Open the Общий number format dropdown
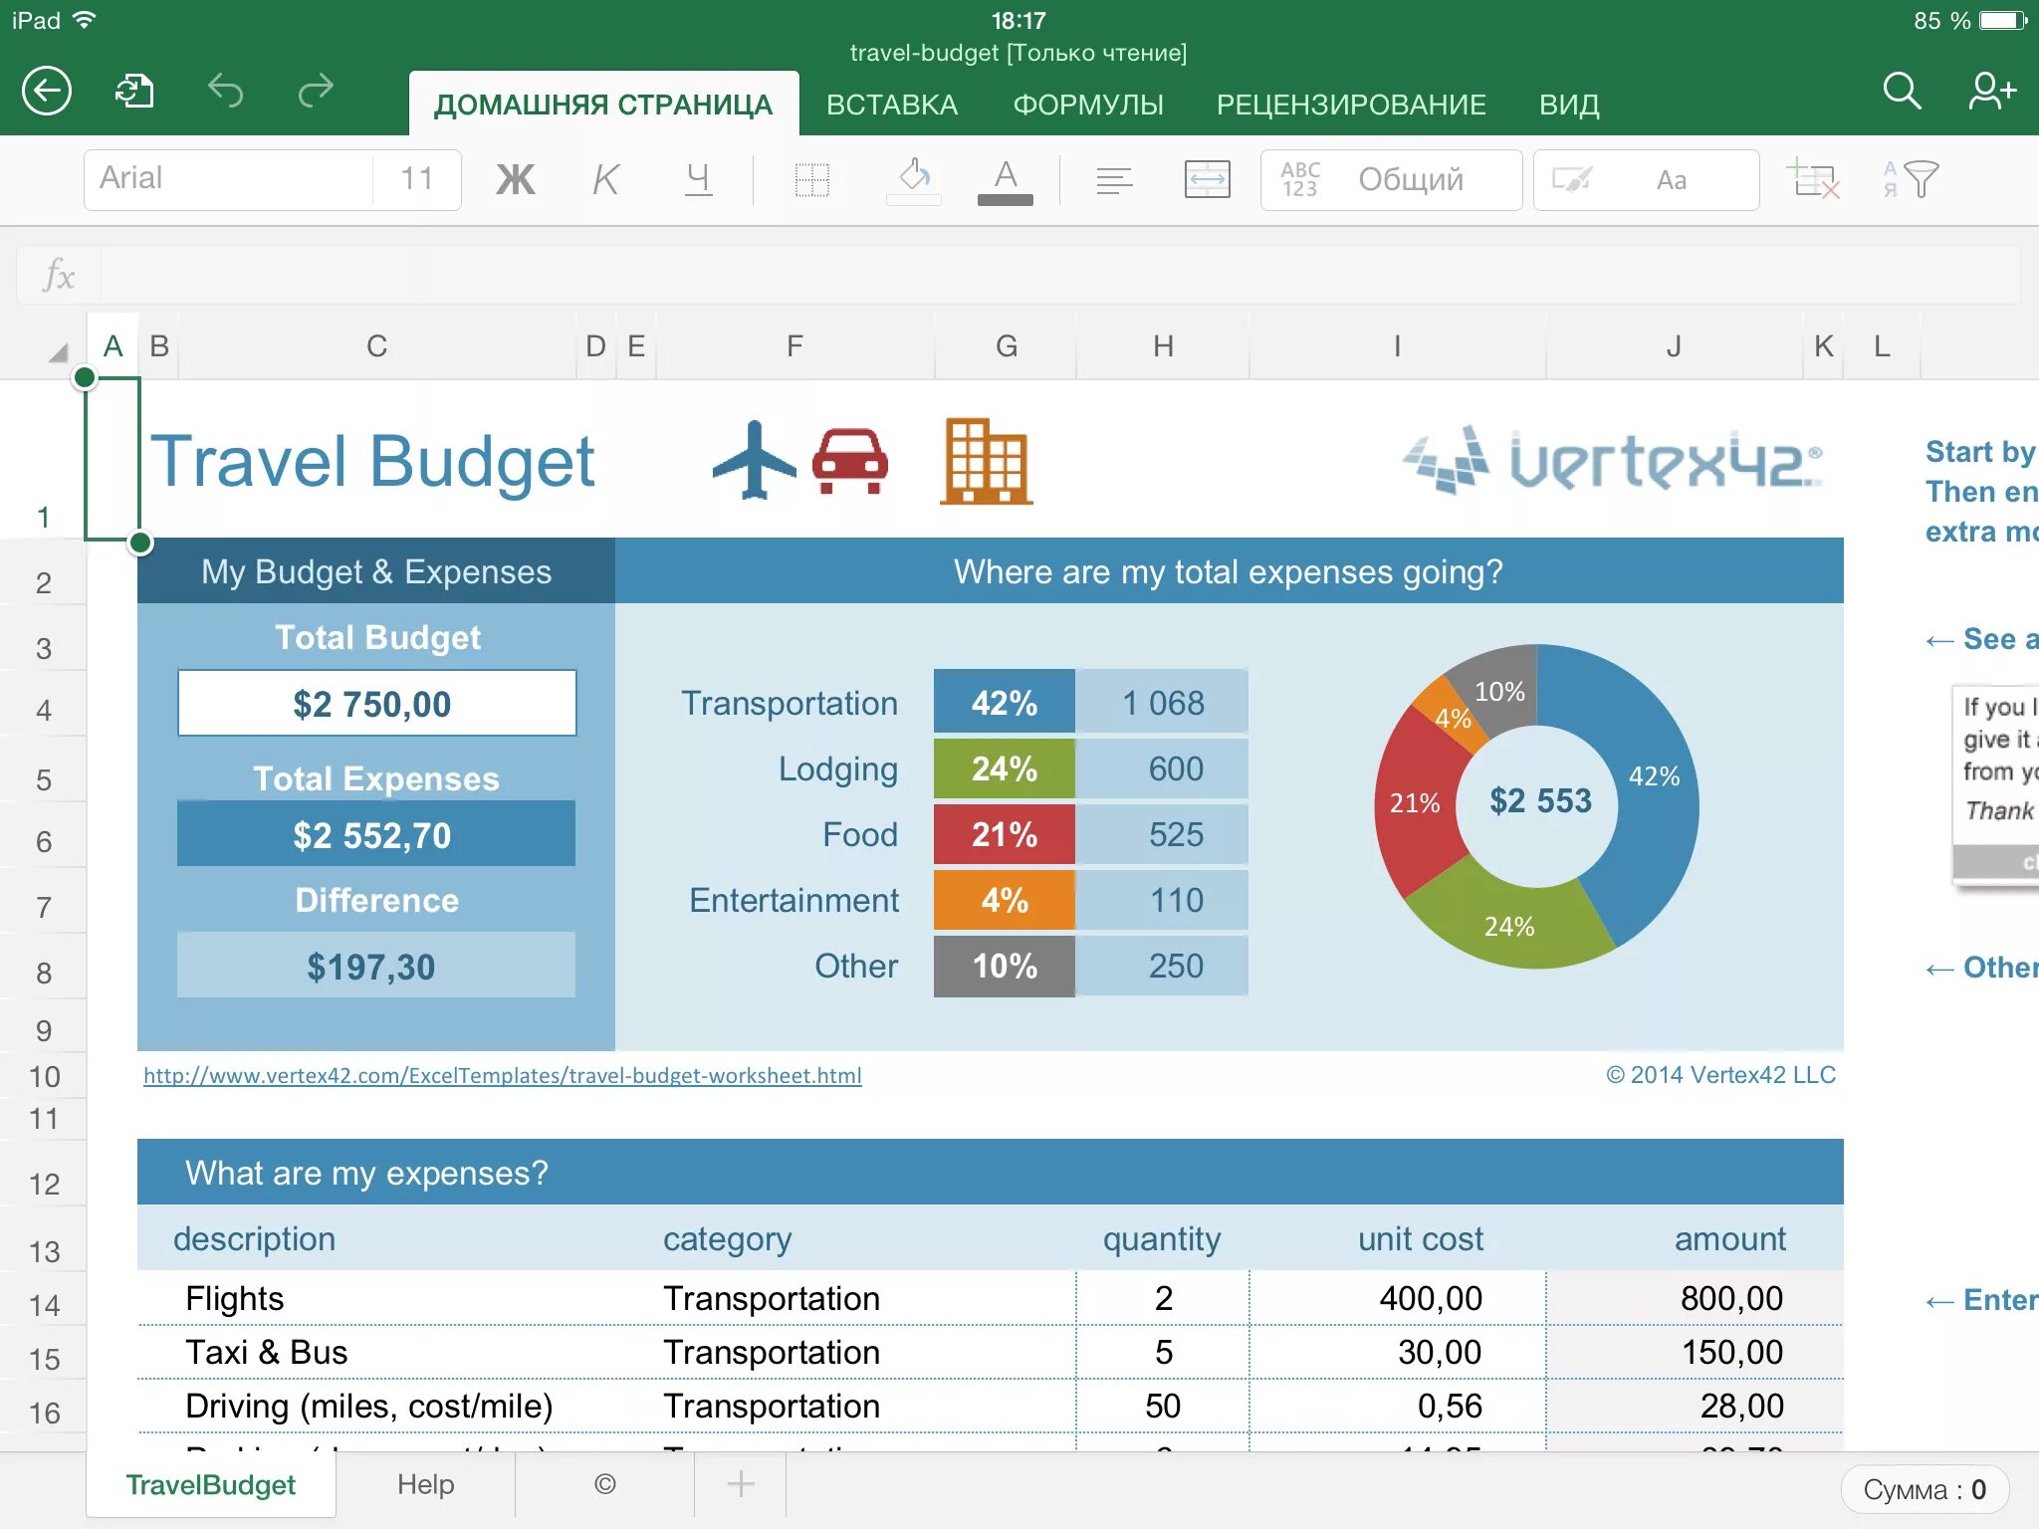Image resolution: width=2039 pixels, height=1529 pixels. tap(1391, 180)
